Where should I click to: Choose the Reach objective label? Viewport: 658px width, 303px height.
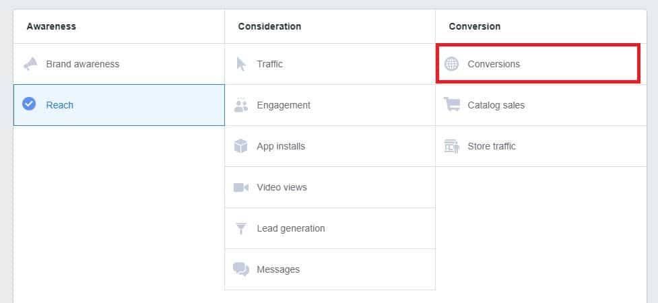(x=60, y=105)
